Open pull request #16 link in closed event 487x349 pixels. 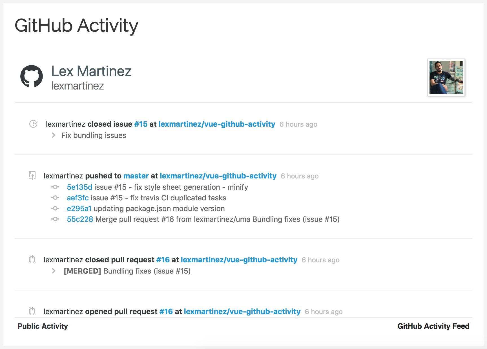coord(163,260)
